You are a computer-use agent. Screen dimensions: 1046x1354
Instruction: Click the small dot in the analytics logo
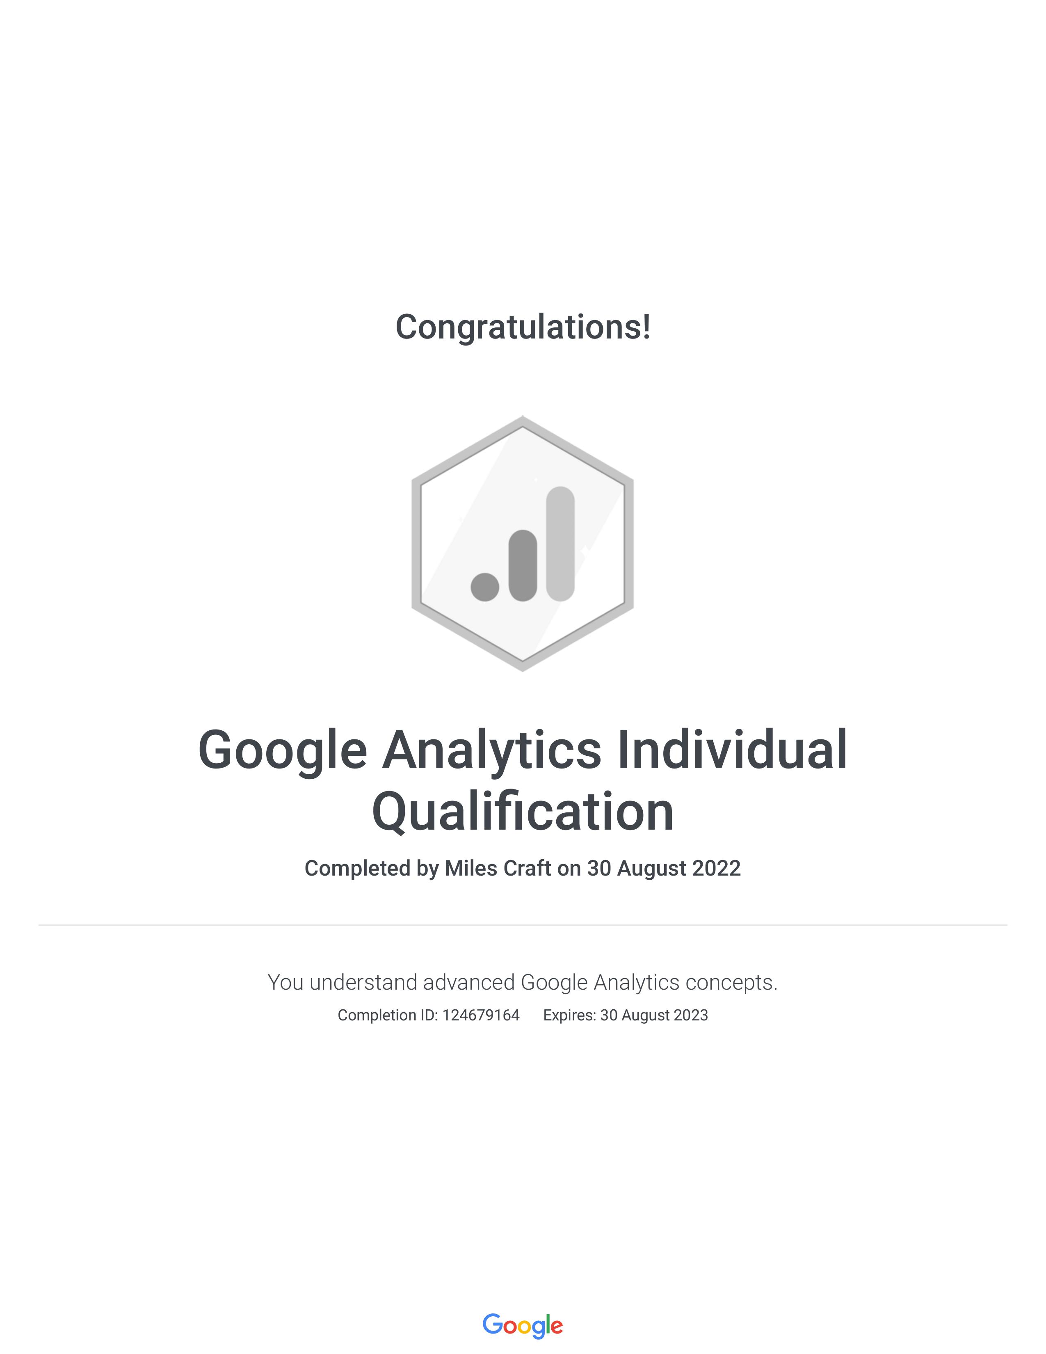(484, 587)
